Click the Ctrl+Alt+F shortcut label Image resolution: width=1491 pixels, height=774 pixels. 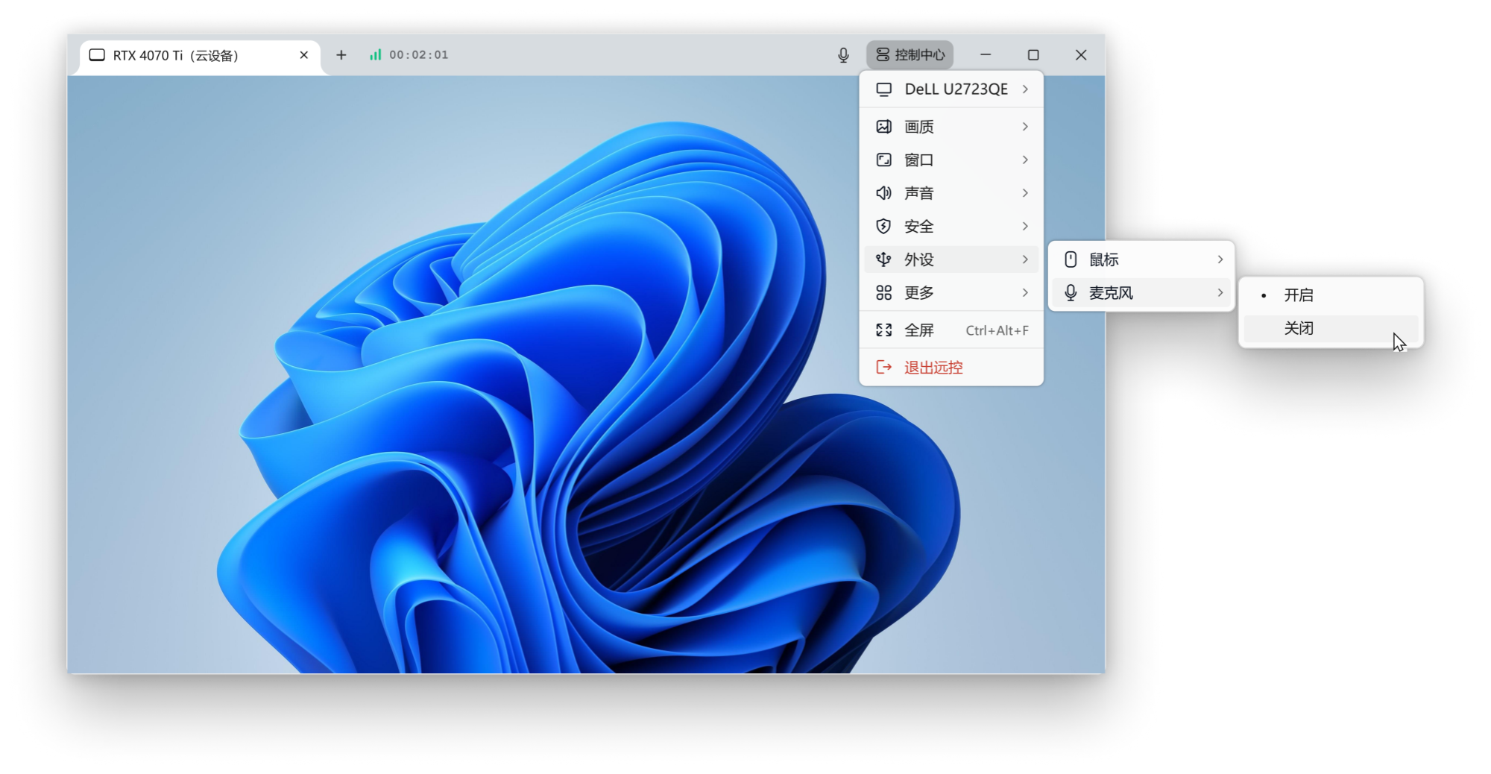point(997,330)
